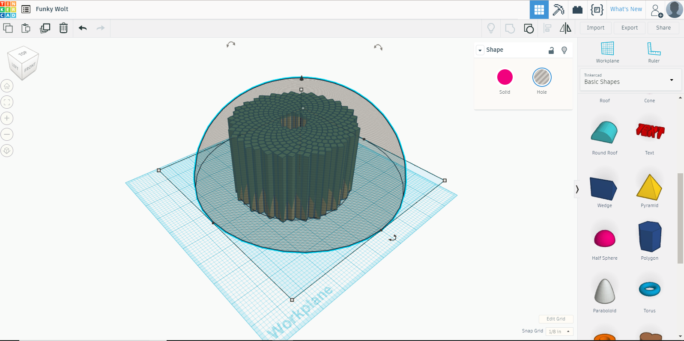The height and width of the screenshot is (341, 684).
Task: Click the Ungroup shapes icon
Action: pyautogui.click(x=529, y=29)
